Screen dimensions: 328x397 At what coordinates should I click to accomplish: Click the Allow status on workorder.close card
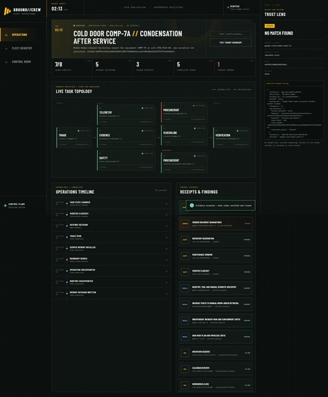pyautogui.click(x=248, y=385)
